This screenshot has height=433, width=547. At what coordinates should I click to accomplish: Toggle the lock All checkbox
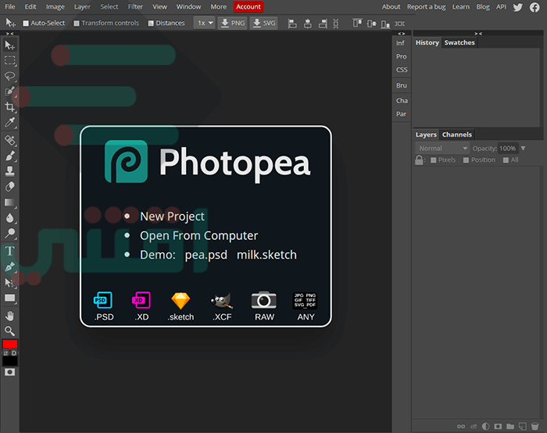pos(506,160)
